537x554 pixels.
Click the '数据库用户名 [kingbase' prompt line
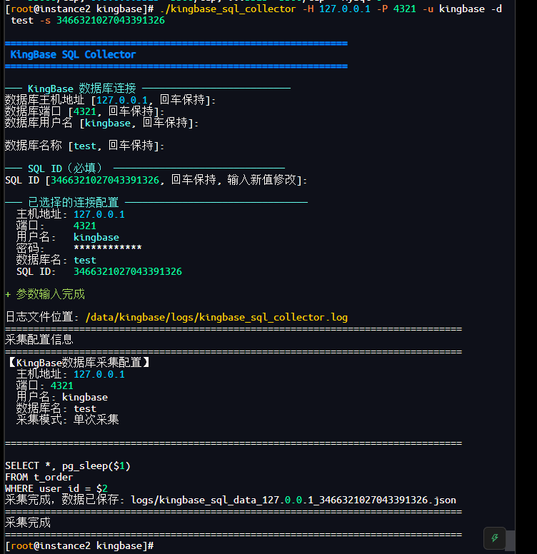coord(101,123)
